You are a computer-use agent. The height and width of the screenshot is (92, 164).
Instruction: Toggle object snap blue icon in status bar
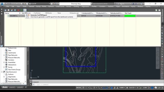tap(107, 88)
